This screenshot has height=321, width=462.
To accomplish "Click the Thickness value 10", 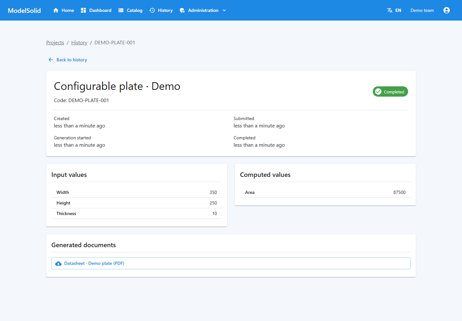I will pos(215,213).
